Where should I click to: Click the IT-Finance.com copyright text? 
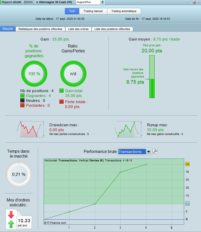pos(55,223)
